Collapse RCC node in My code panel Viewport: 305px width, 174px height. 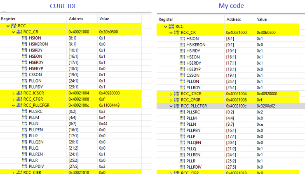coord(166,27)
